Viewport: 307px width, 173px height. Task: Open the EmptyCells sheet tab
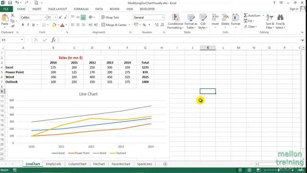(53, 164)
